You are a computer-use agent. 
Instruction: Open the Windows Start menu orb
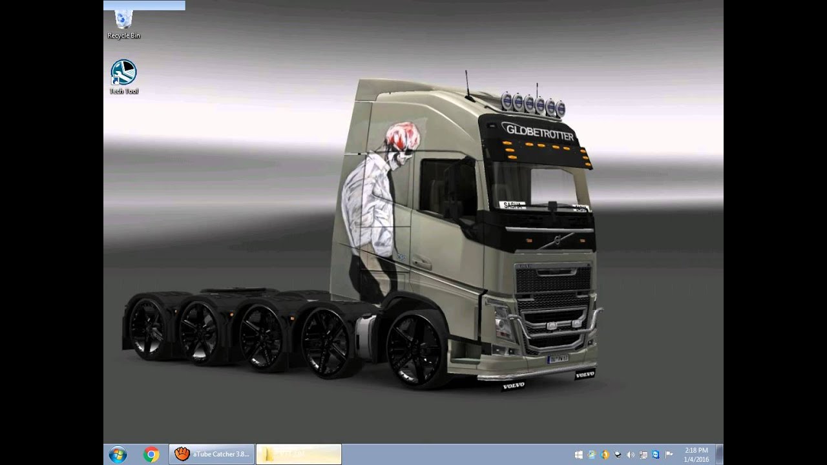point(118,455)
